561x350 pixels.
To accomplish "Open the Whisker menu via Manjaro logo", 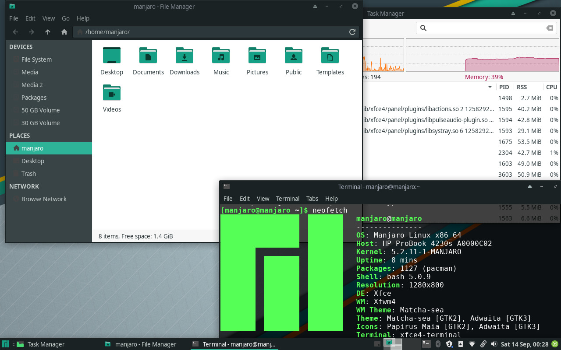I will [5, 344].
